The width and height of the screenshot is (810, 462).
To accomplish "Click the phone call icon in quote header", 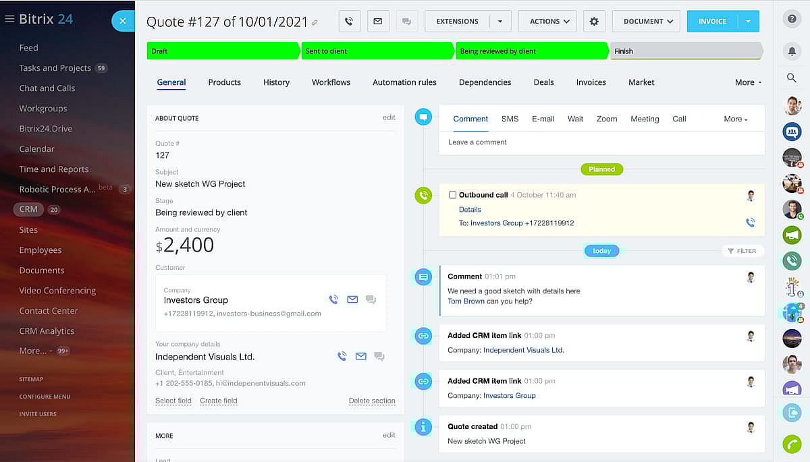I will tap(349, 22).
